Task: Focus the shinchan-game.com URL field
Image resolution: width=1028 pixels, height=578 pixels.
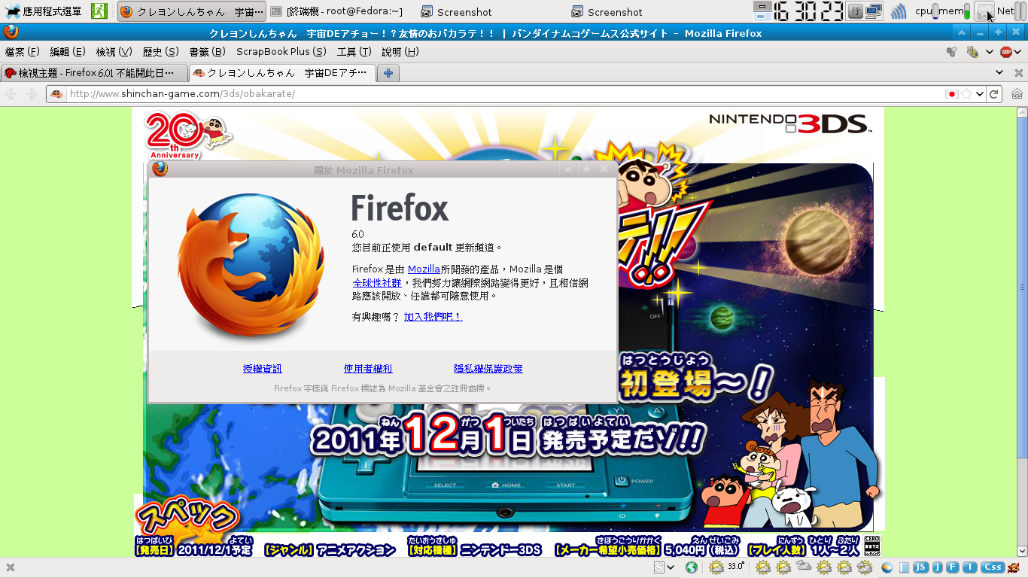Action: pos(504,94)
